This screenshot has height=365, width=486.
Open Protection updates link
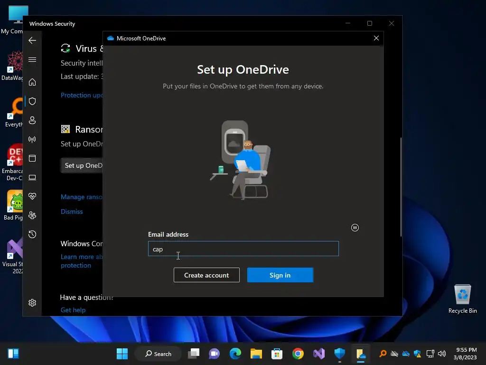coord(82,95)
